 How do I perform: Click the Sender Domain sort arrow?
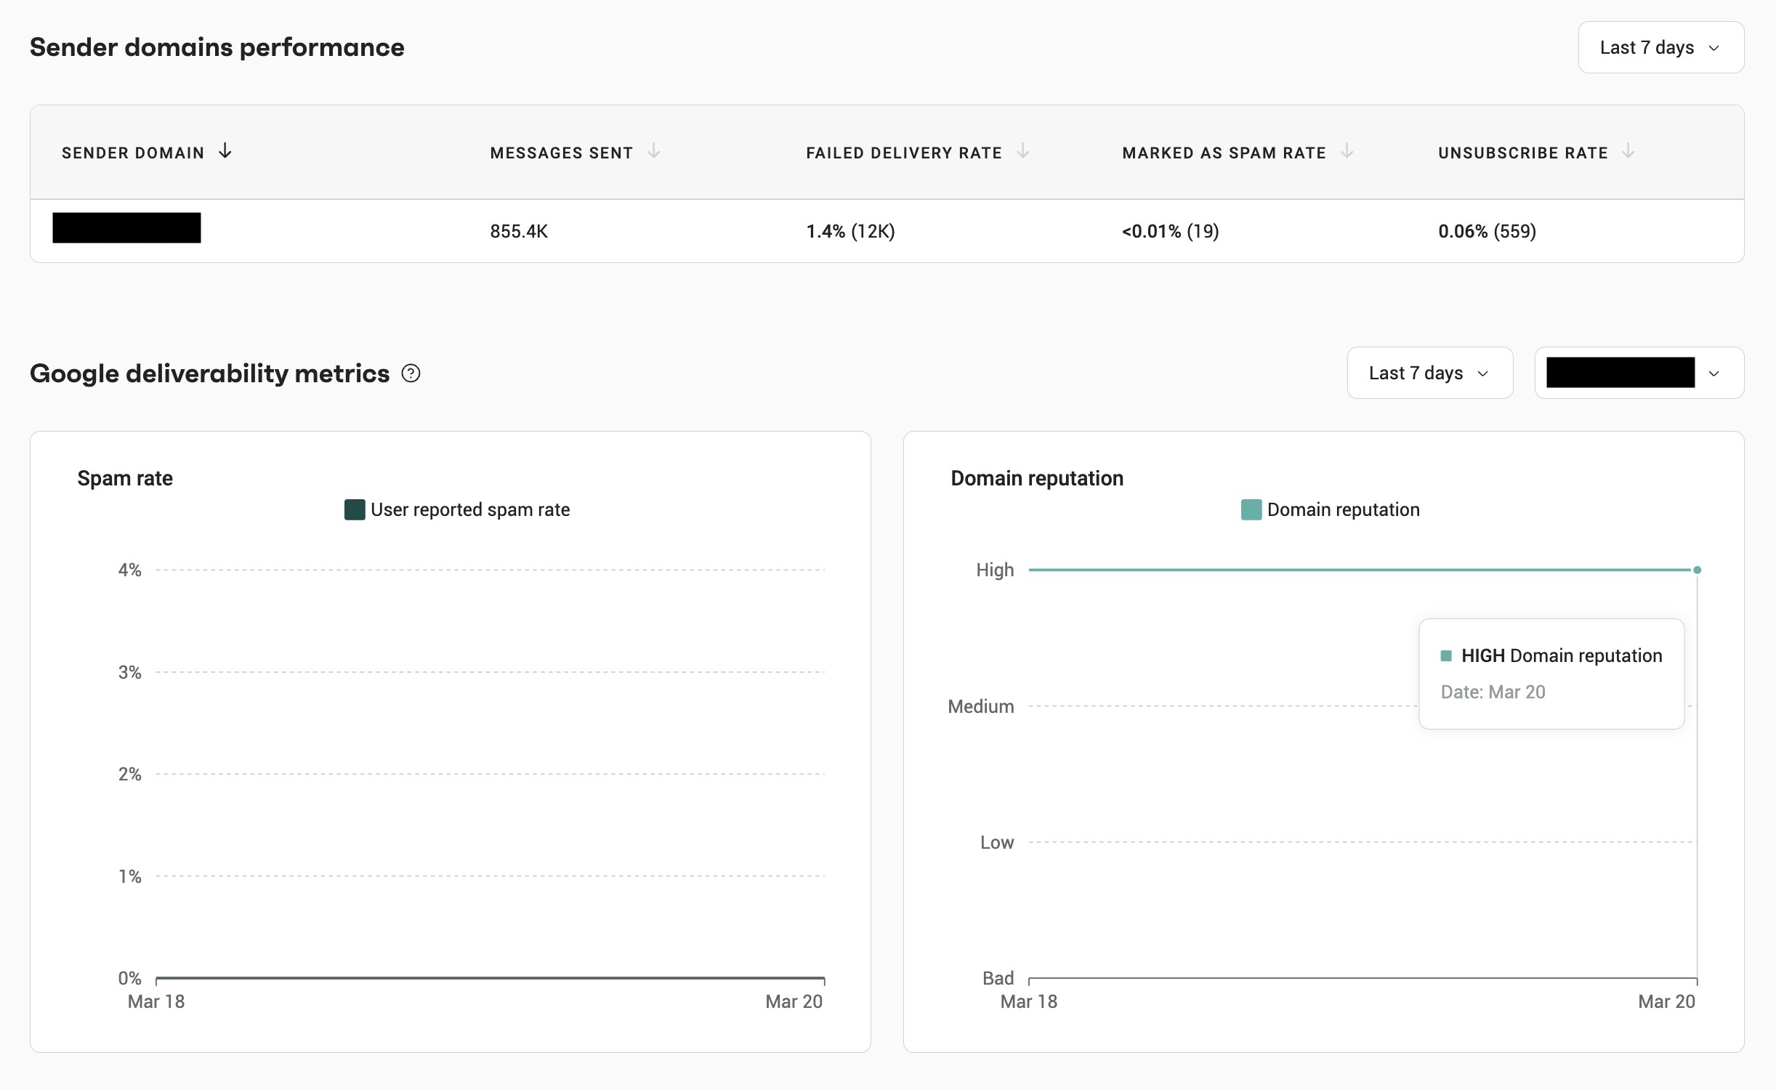(x=225, y=151)
